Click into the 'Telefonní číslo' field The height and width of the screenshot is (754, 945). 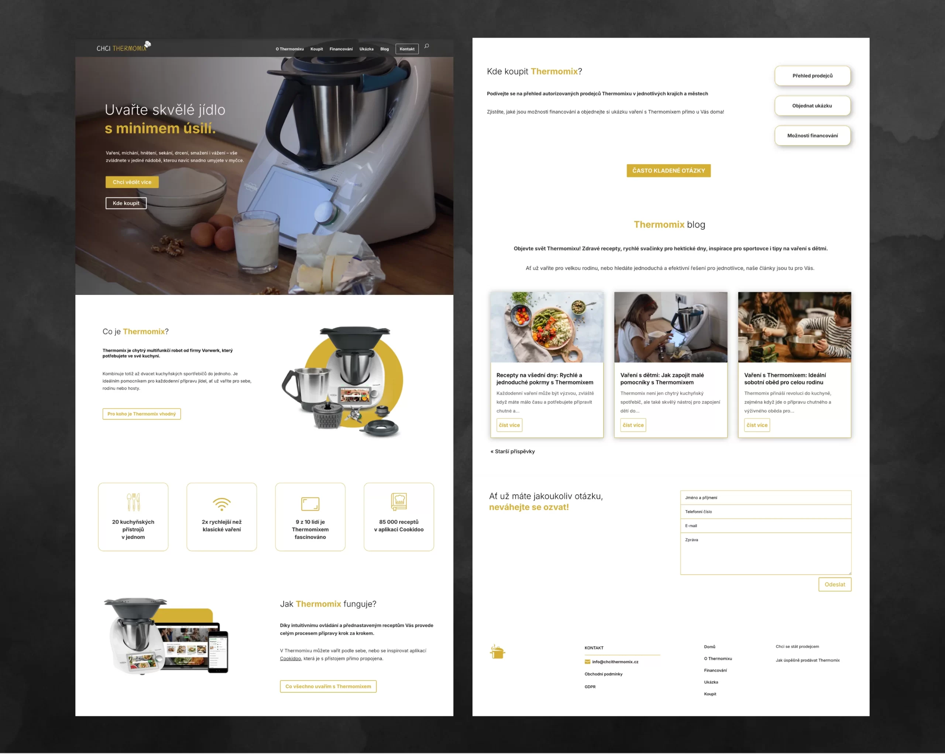coord(765,511)
